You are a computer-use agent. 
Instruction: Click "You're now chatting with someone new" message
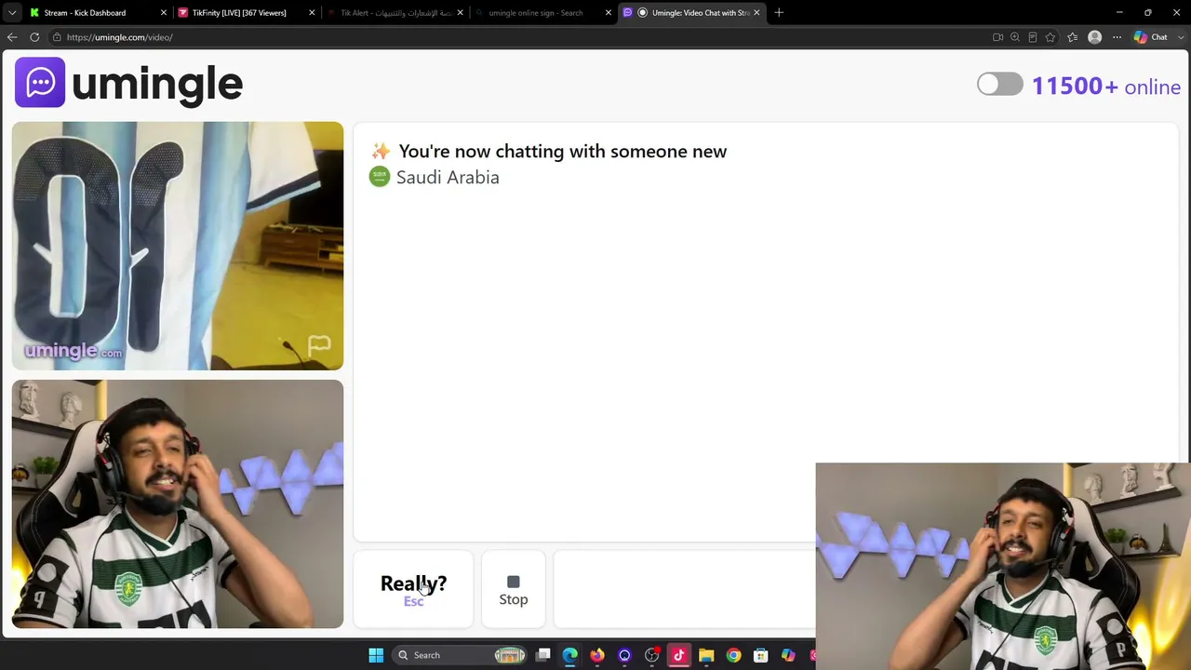pos(562,151)
